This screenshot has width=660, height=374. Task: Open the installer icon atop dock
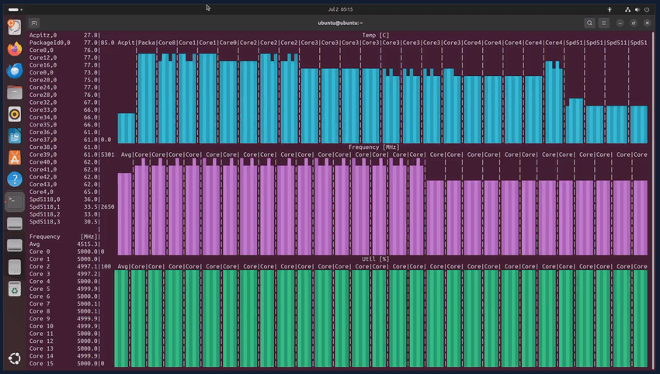click(14, 27)
